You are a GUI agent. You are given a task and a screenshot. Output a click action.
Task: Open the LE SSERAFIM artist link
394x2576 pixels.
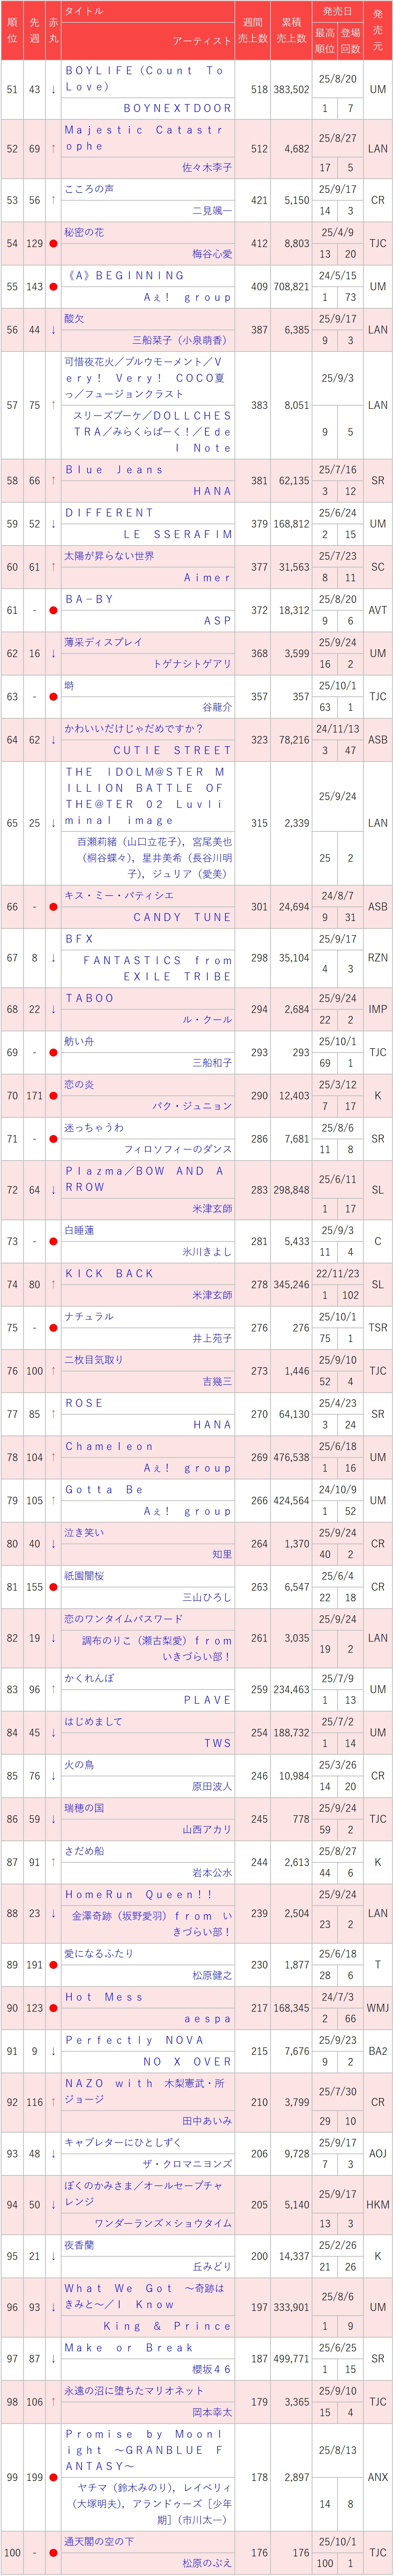point(178,534)
